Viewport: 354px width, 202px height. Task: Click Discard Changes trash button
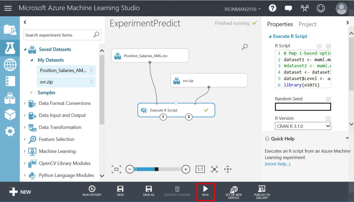(x=177, y=191)
